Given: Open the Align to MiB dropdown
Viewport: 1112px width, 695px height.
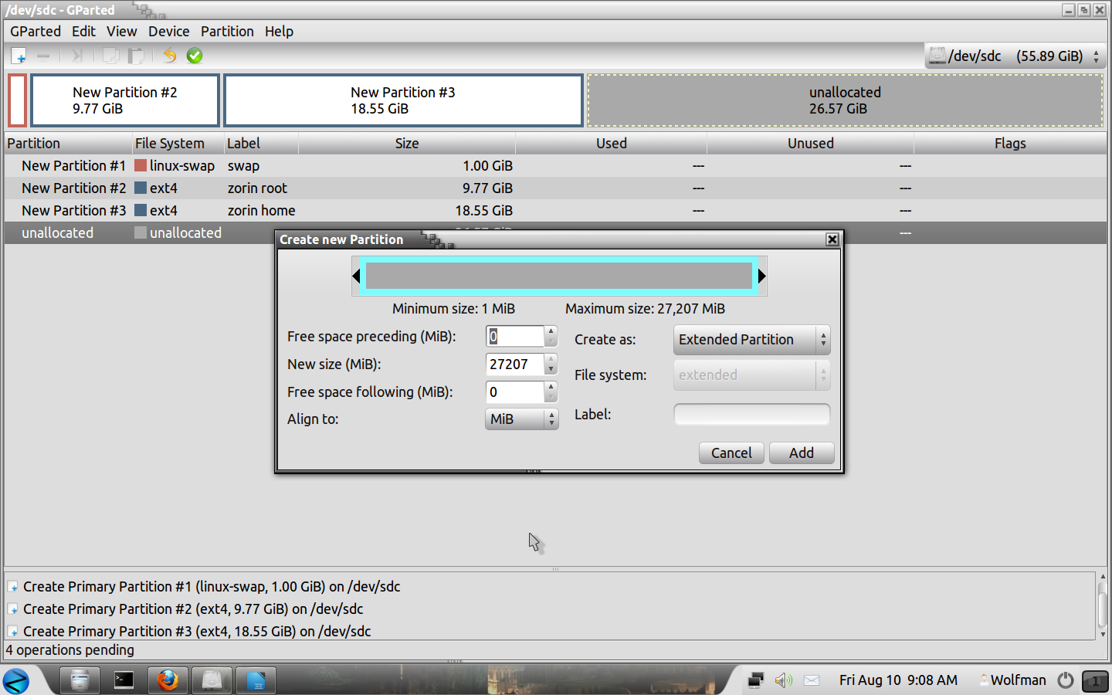Looking at the screenshot, I should pyautogui.click(x=521, y=419).
